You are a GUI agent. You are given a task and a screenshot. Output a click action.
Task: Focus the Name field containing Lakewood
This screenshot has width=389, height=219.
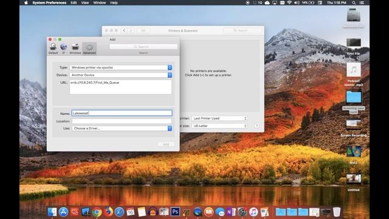(122, 113)
